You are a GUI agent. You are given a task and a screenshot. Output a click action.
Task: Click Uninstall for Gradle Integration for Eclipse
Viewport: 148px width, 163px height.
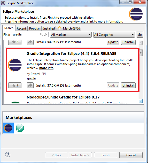(x=128, y=86)
